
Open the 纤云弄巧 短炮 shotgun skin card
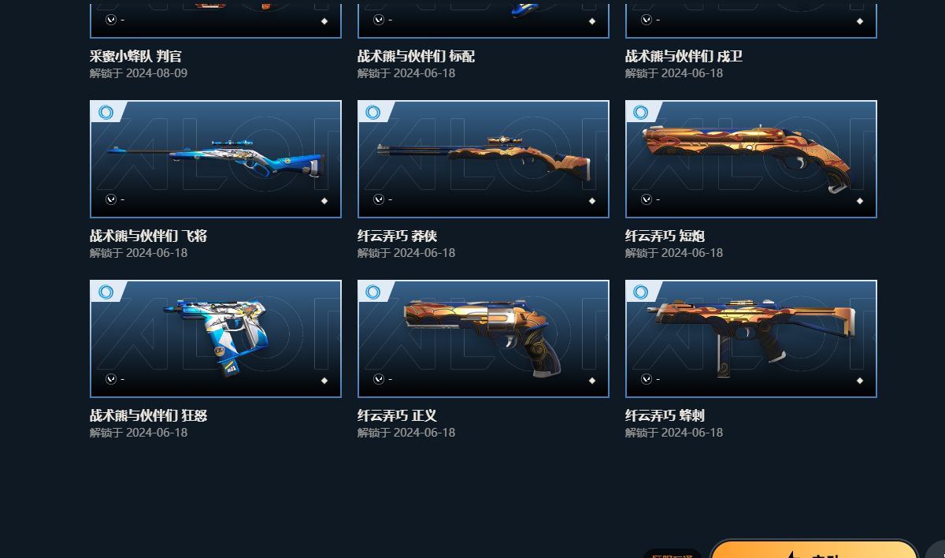click(x=751, y=159)
